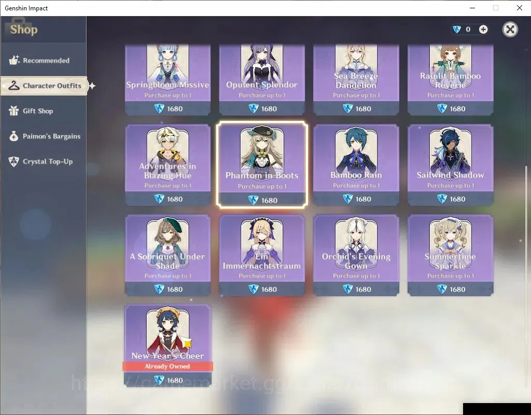Click the crystal icon on New Year's Cheer price
Viewport: 531px width, 415px height.
pos(159,380)
